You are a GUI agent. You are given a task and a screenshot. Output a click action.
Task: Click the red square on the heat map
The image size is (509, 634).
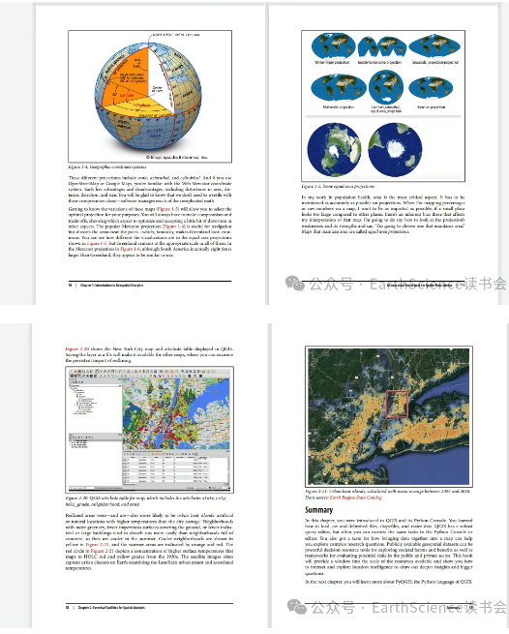[396, 404]
